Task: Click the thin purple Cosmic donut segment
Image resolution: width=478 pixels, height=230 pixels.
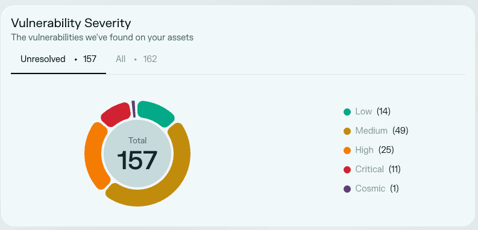Action: click(x=134, y=109)
